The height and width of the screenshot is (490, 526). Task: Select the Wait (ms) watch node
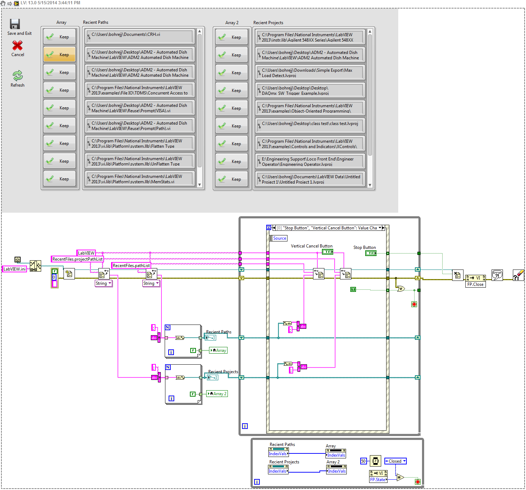pyautogui.click(x=376, y=461)
